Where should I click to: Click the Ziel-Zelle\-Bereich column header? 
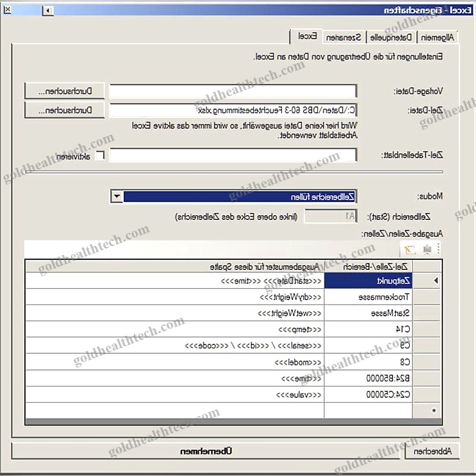(x=368, y=267)
